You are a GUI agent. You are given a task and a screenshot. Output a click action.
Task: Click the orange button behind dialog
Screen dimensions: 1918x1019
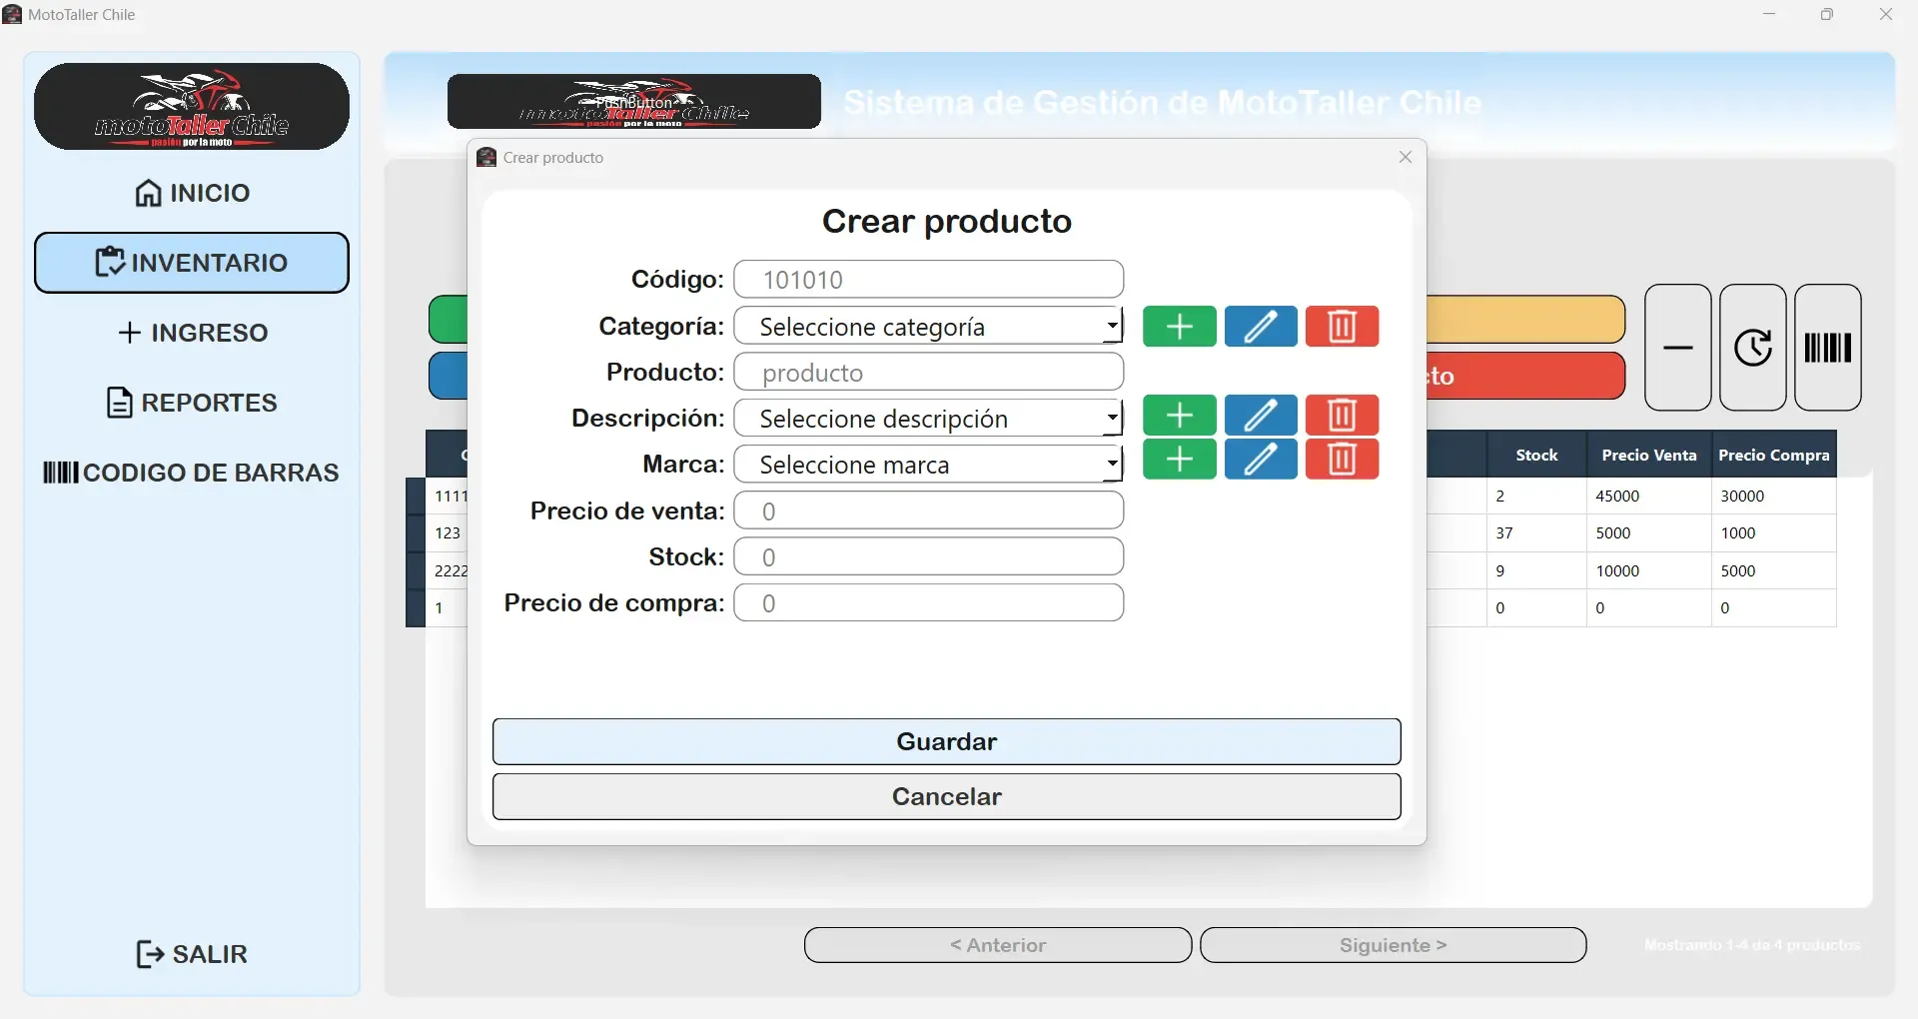pyautogui.click(x=1525, y=320)
